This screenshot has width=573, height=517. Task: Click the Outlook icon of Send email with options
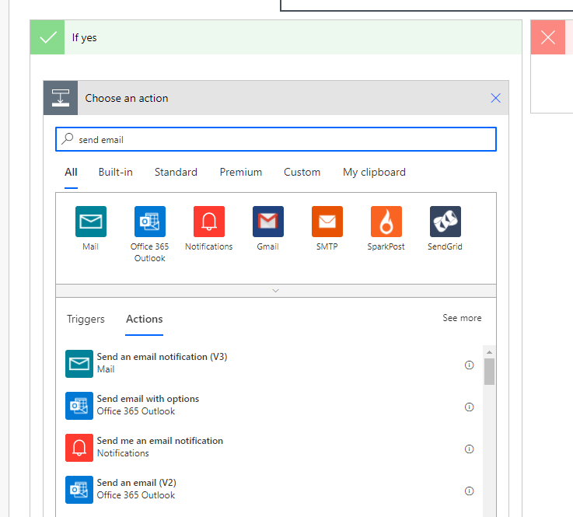coord(79,406)
